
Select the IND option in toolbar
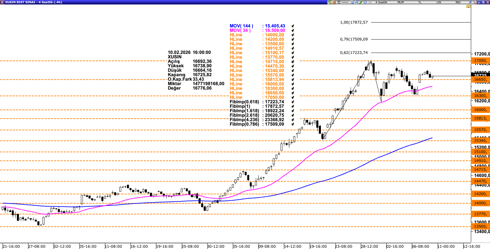(x=458, y=2)
